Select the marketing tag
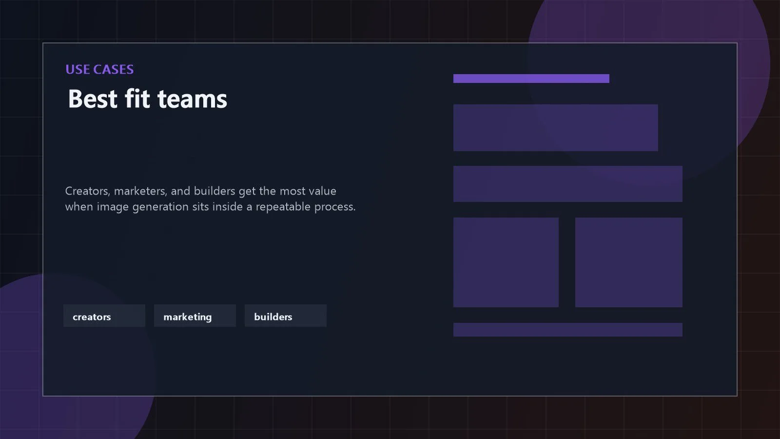This screenshot has height=439, width=780. pyautogui.click(x=195, y=316)
